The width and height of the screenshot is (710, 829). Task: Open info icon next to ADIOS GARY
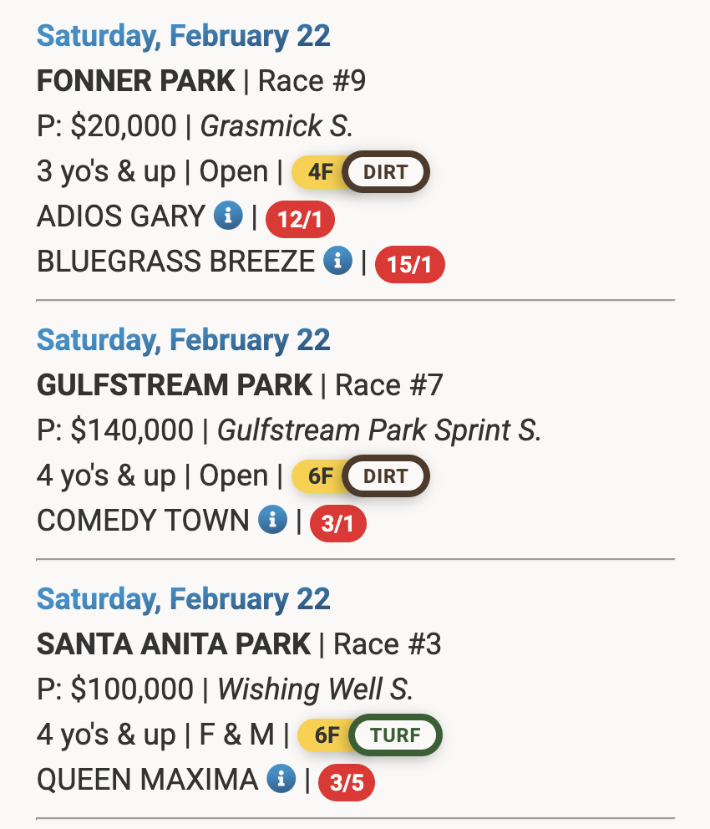[228, 215]
